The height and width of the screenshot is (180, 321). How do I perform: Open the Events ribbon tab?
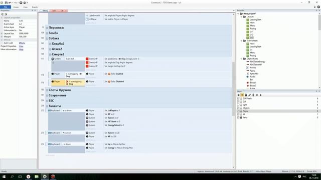click(35, 7)
